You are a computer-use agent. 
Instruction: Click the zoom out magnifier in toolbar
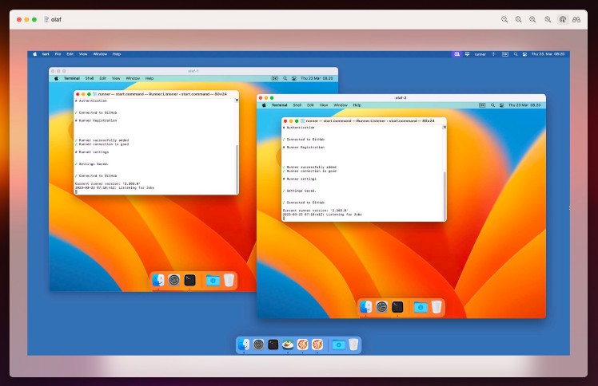(x=504, y=19)
